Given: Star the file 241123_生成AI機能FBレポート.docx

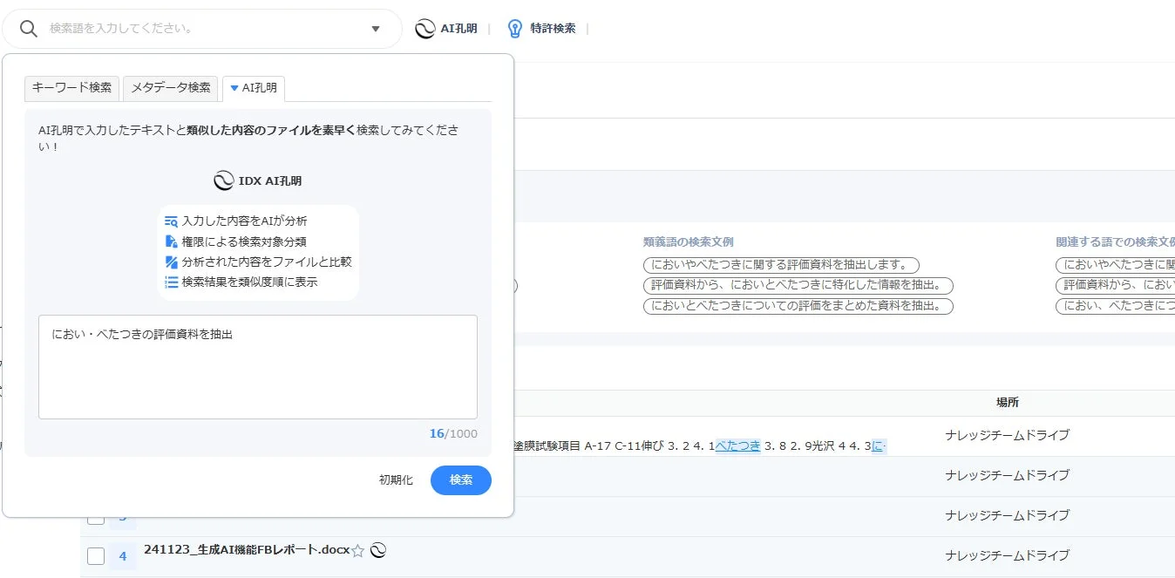Looking at the screenshot, I should point(358,550).
